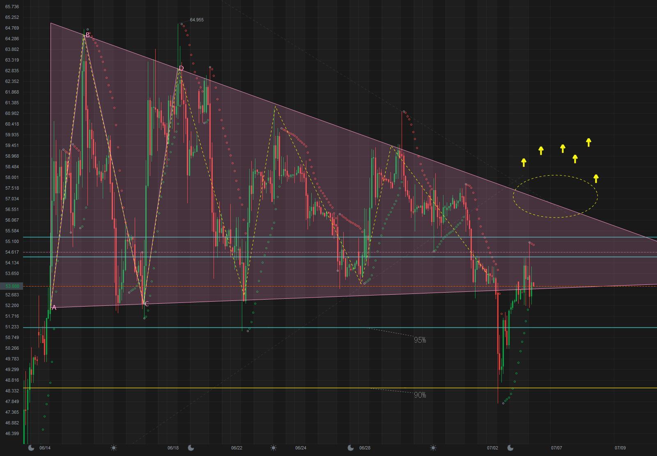Click the moon icon beside the 06/14 date
657x456 pixels.
31,448
